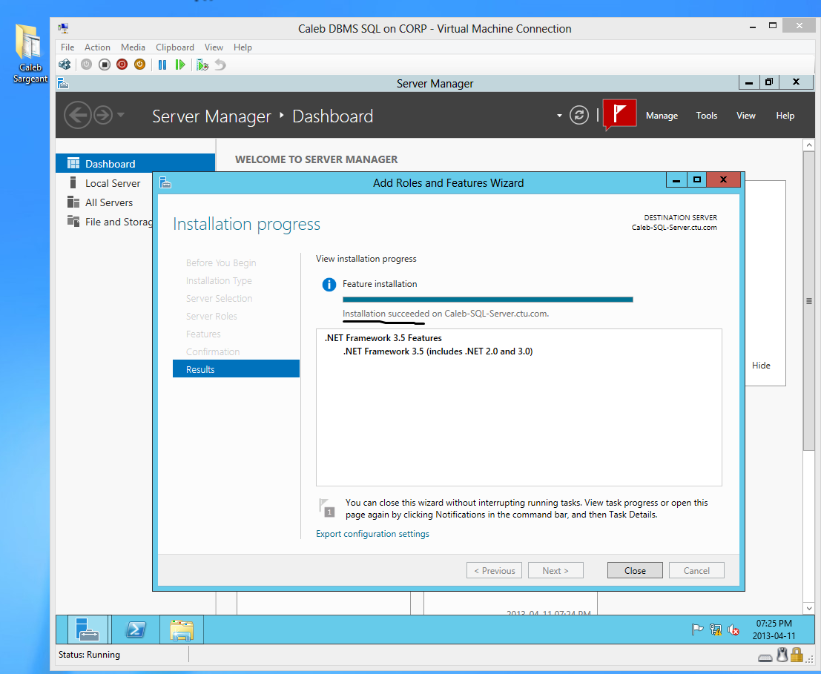This screenshot has width=821, height=674.
Task: Click the Previous button in wizard
Action: tap(494, 570)
